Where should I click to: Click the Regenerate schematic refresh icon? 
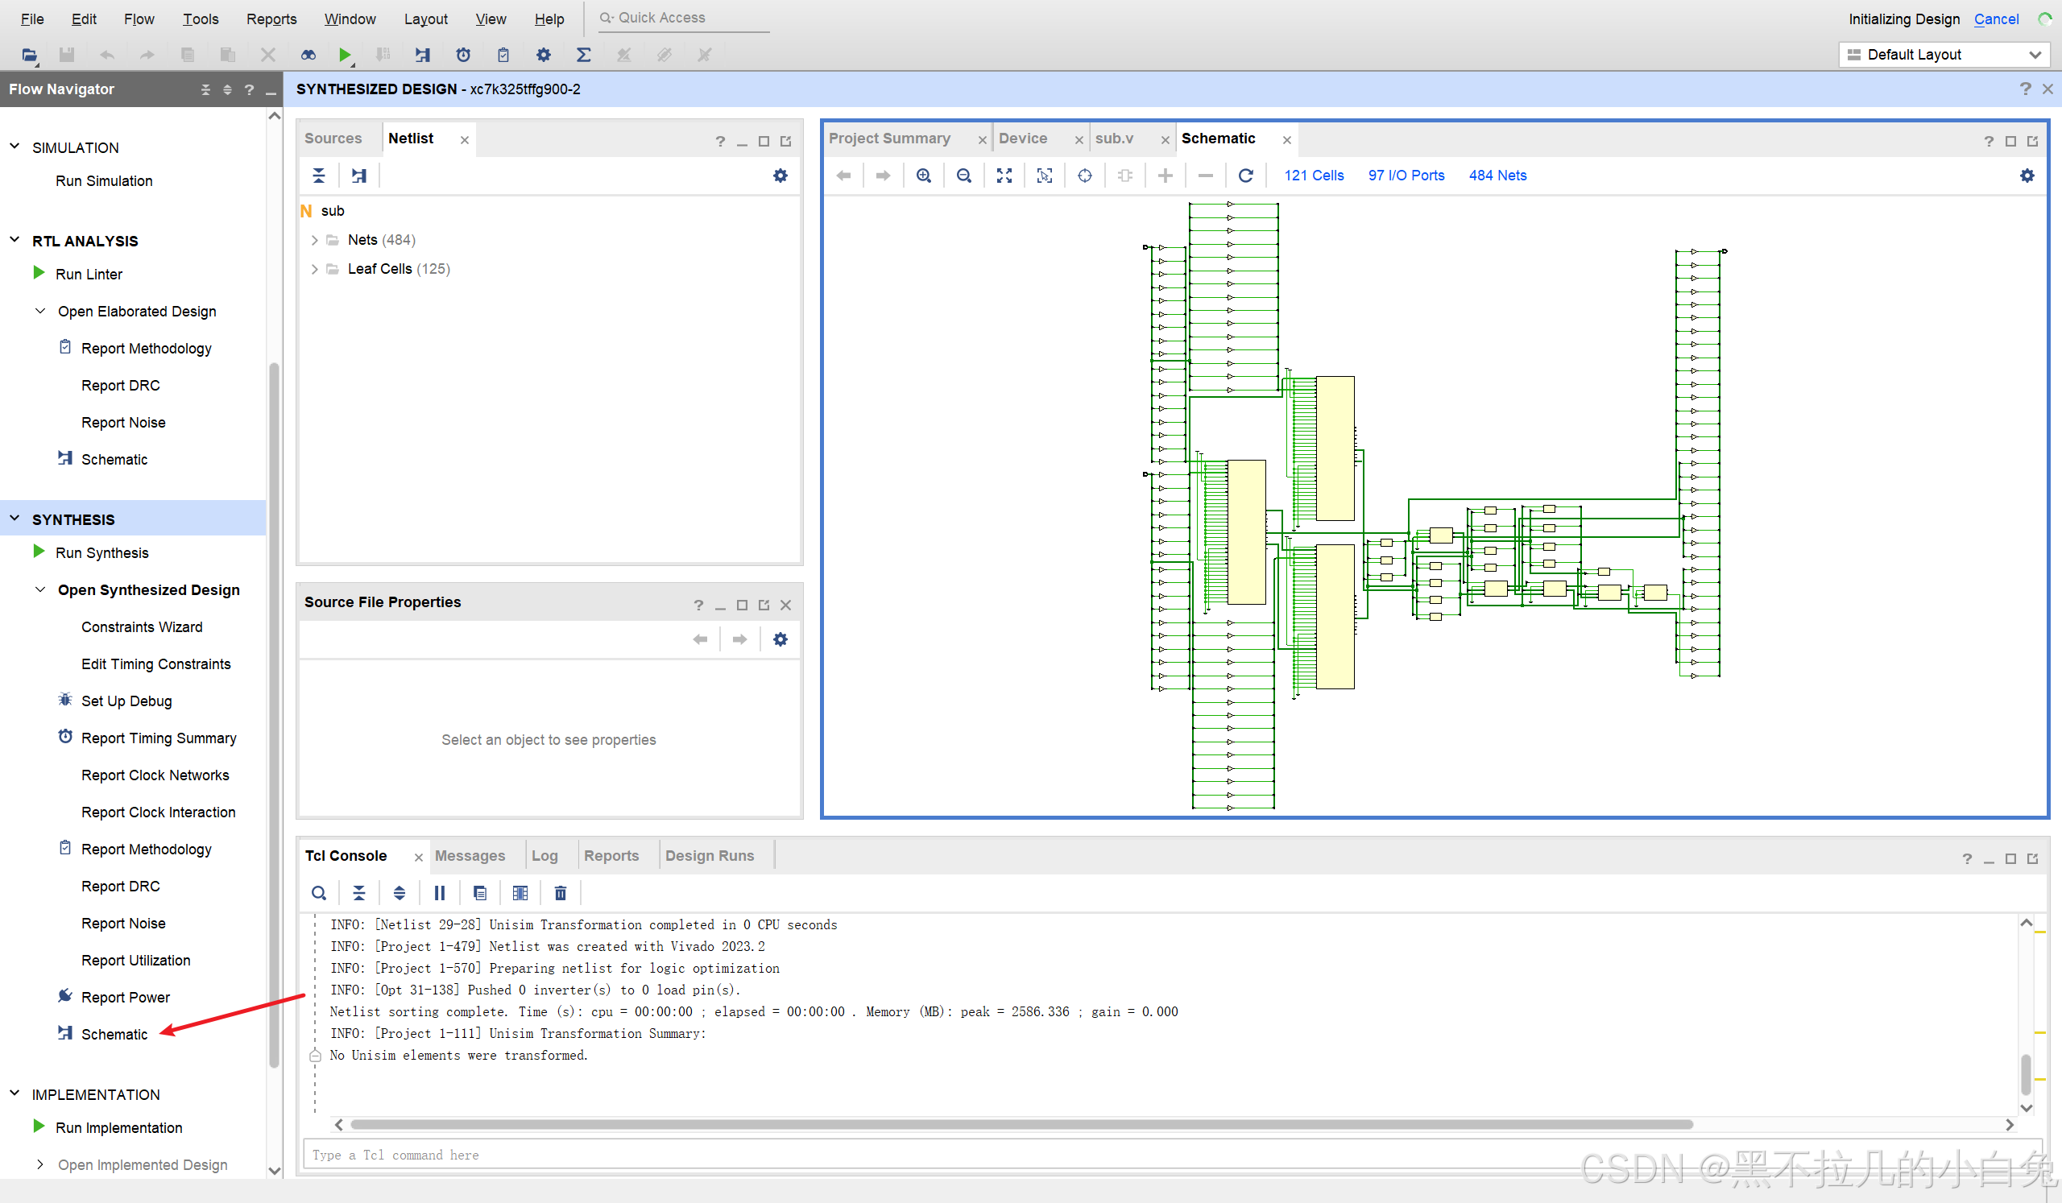(x=1245, y=176)
